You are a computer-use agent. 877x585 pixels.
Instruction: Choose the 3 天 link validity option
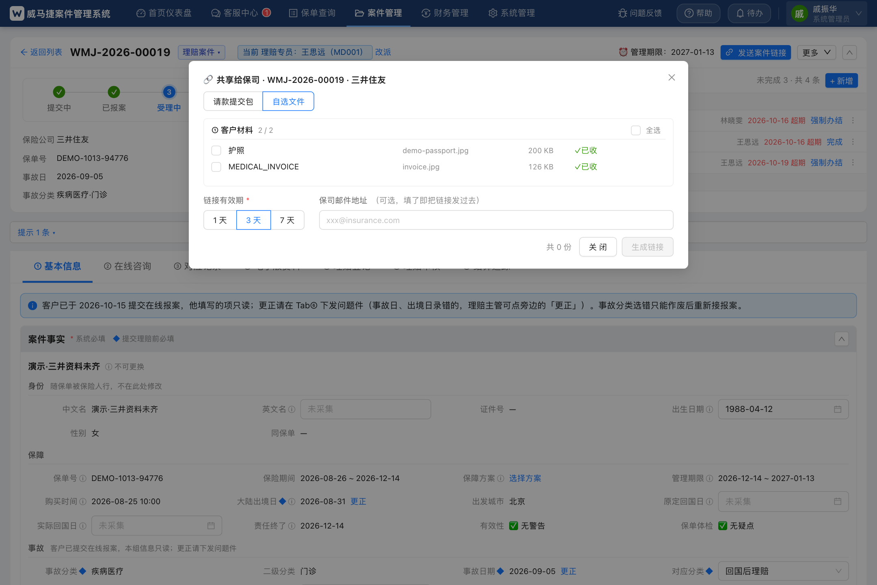tap(253, 220)
